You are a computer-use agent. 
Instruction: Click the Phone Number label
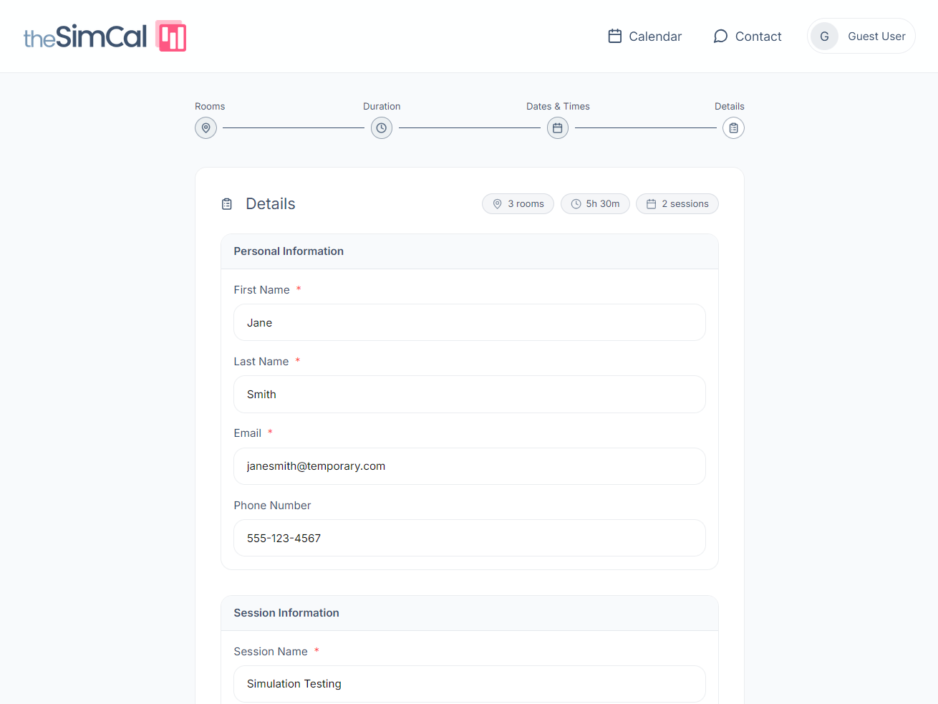(x=272, y=506)
